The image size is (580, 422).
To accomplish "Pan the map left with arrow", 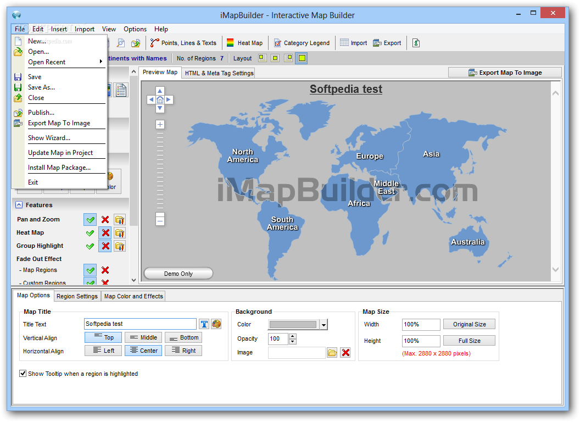I will (x=151, y=99).
